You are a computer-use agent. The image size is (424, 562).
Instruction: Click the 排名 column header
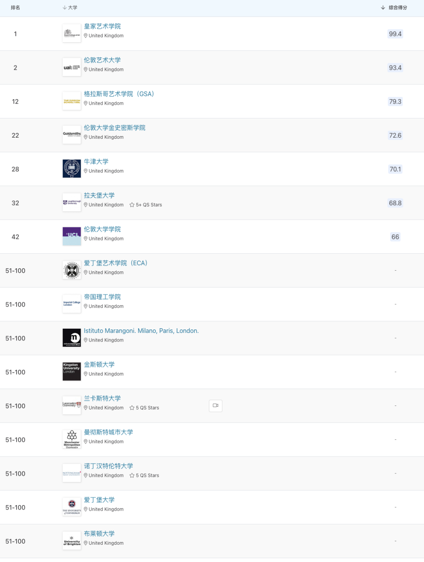15,8
